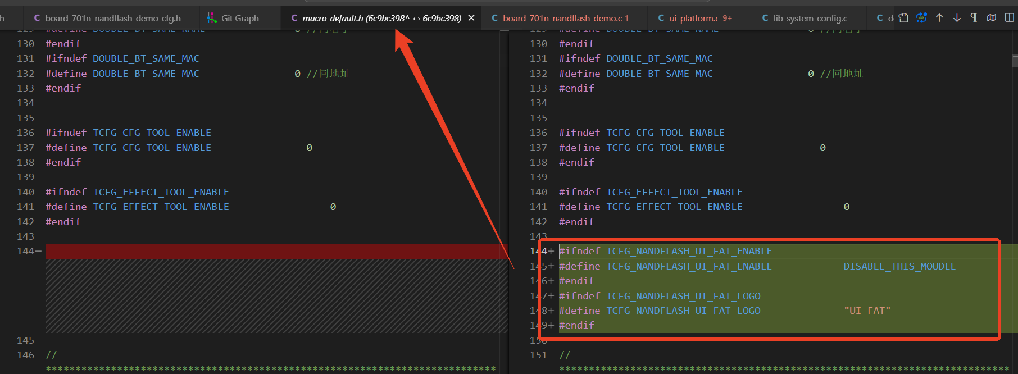Click the DISABLE_THIS_MOUDLE value on line 145

point(899,266)
